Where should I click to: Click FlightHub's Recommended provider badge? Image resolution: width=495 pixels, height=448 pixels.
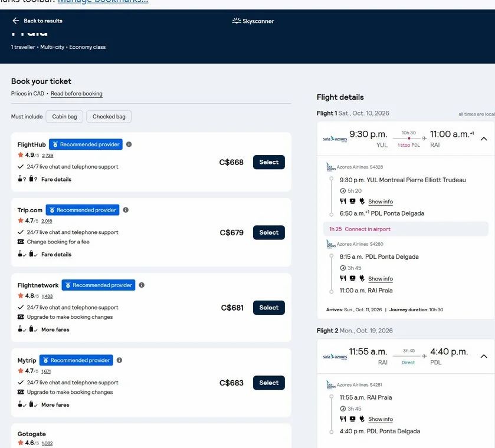[x=86, y=144]
